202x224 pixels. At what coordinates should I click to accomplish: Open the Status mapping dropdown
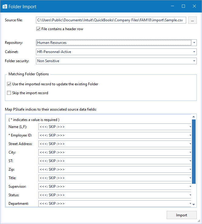click(115, 195)
